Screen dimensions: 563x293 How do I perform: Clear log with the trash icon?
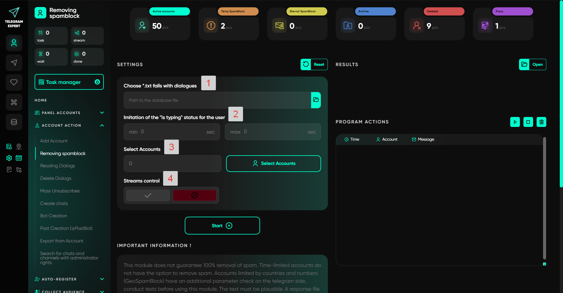(541, 122)
